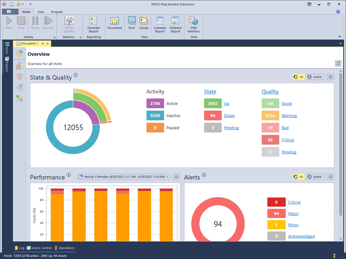Click the Down state link
Screen dimensions: 346x259
click(x=229, y=116)
